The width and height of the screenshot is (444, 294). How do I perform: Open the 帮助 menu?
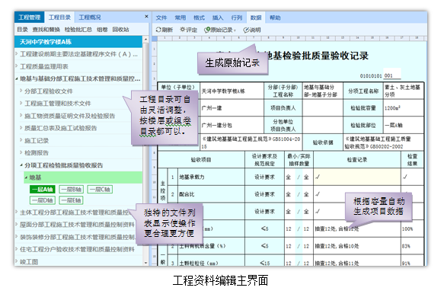pyautogui.click(x=275, y=18)
